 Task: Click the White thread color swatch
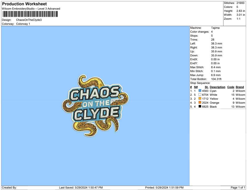200,95
